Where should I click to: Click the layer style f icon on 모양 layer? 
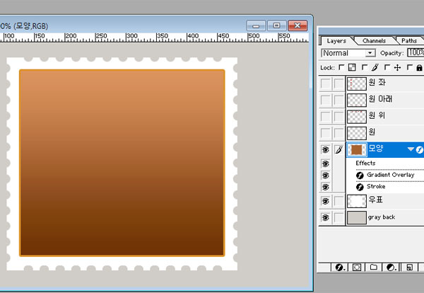tap(419, 149)
